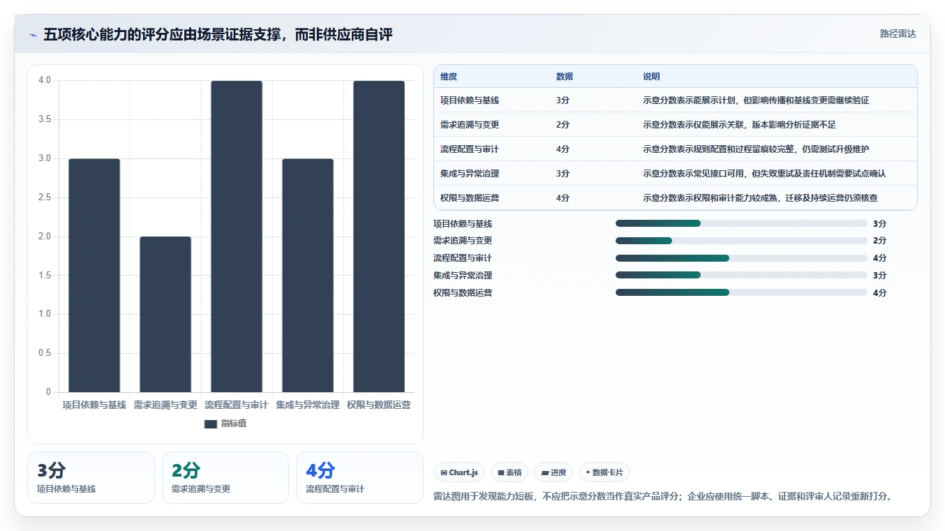This screenshot has height=531, width=945.
Task: Click the 集成与异常治理 bar in the chart
Action: tap(308, 276)
